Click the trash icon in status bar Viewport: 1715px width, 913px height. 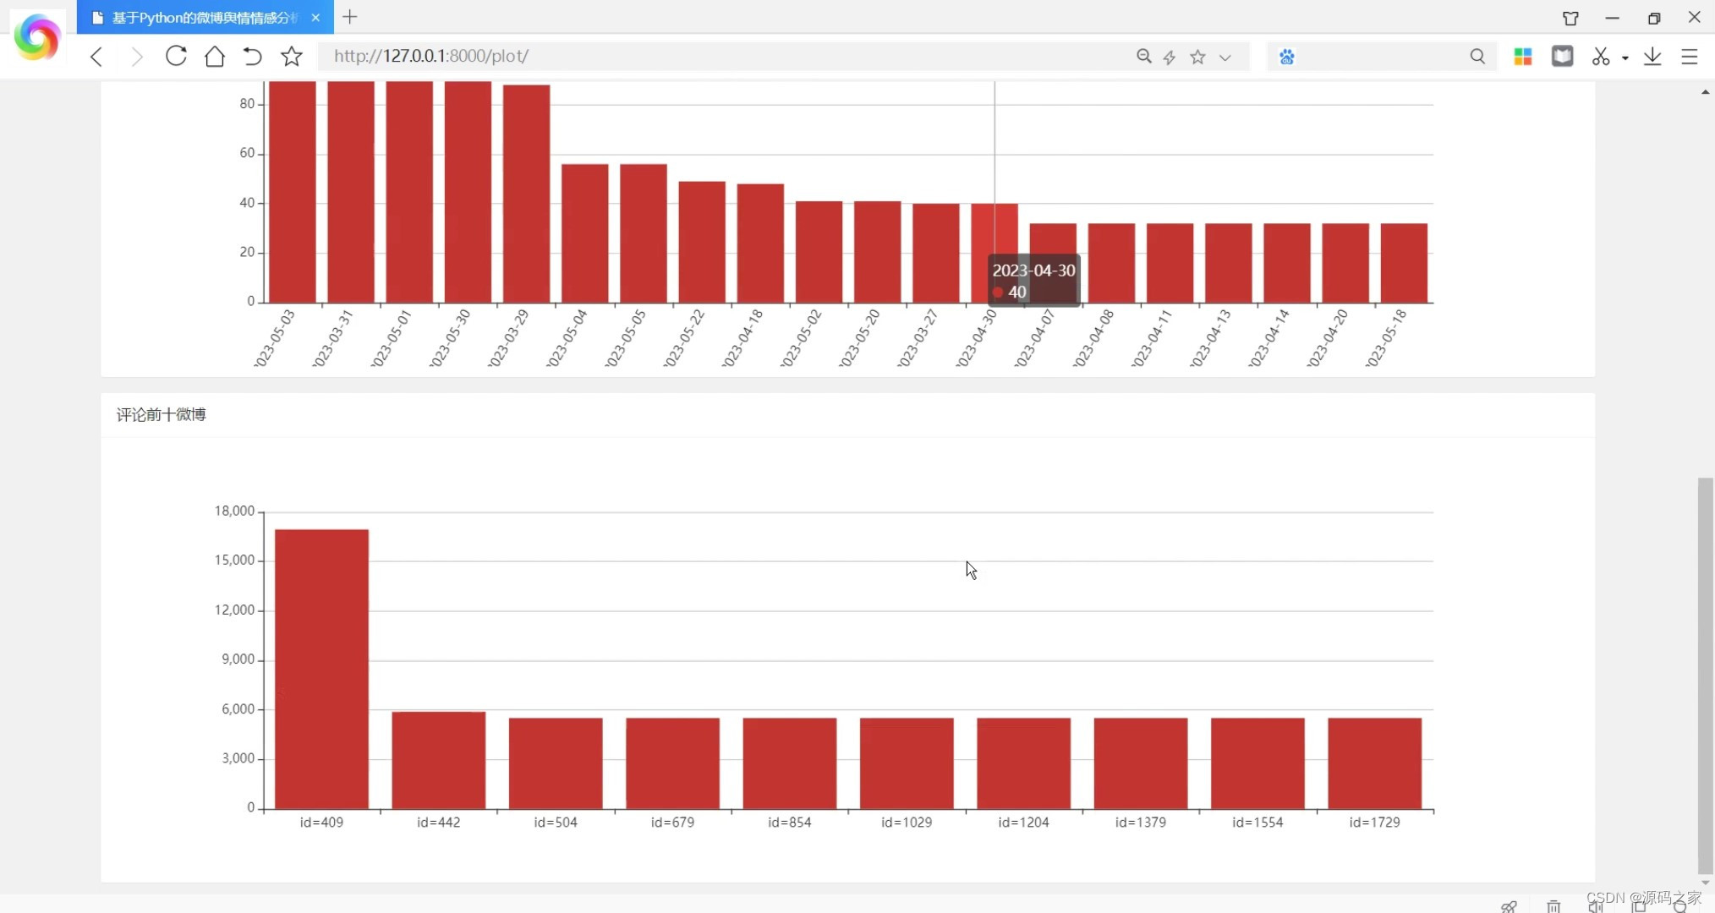(x=1553, y=906)
